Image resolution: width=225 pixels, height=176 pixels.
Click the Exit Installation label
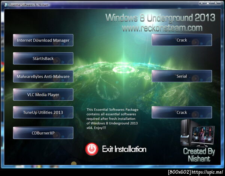point(124,149)
